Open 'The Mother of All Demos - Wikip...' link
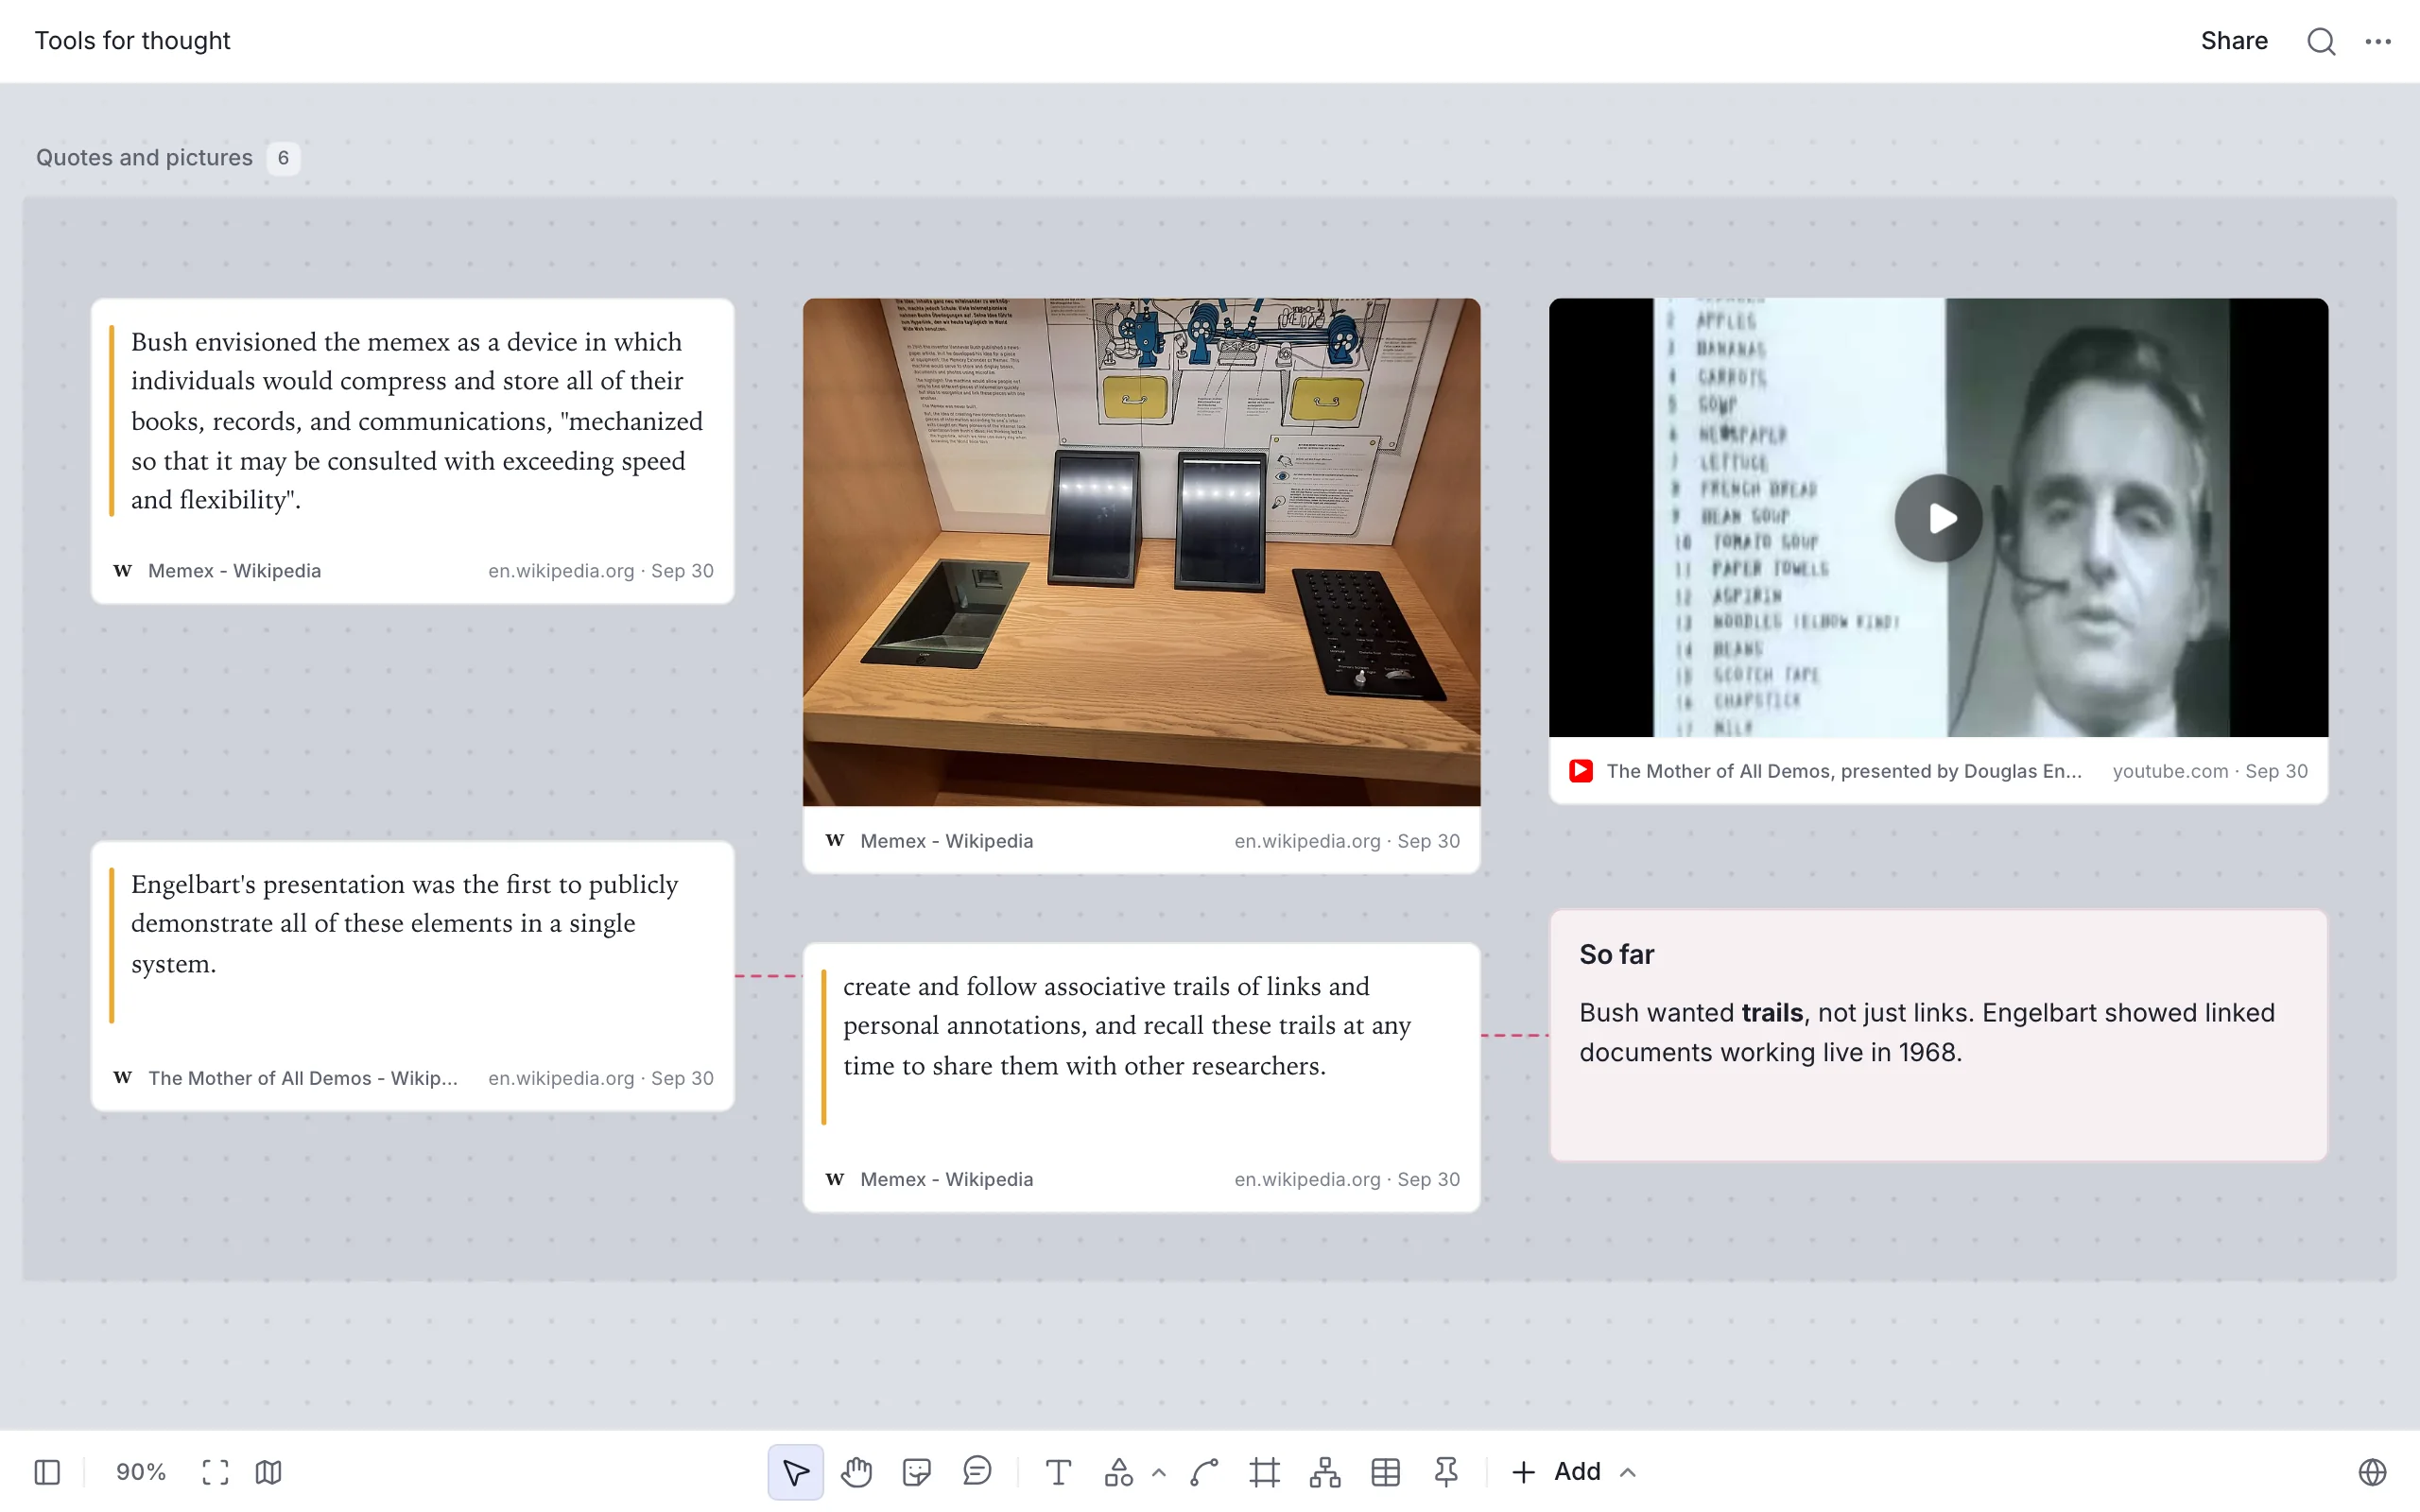Screen dimensions: 2420x1512 [x=303, y=1078]
